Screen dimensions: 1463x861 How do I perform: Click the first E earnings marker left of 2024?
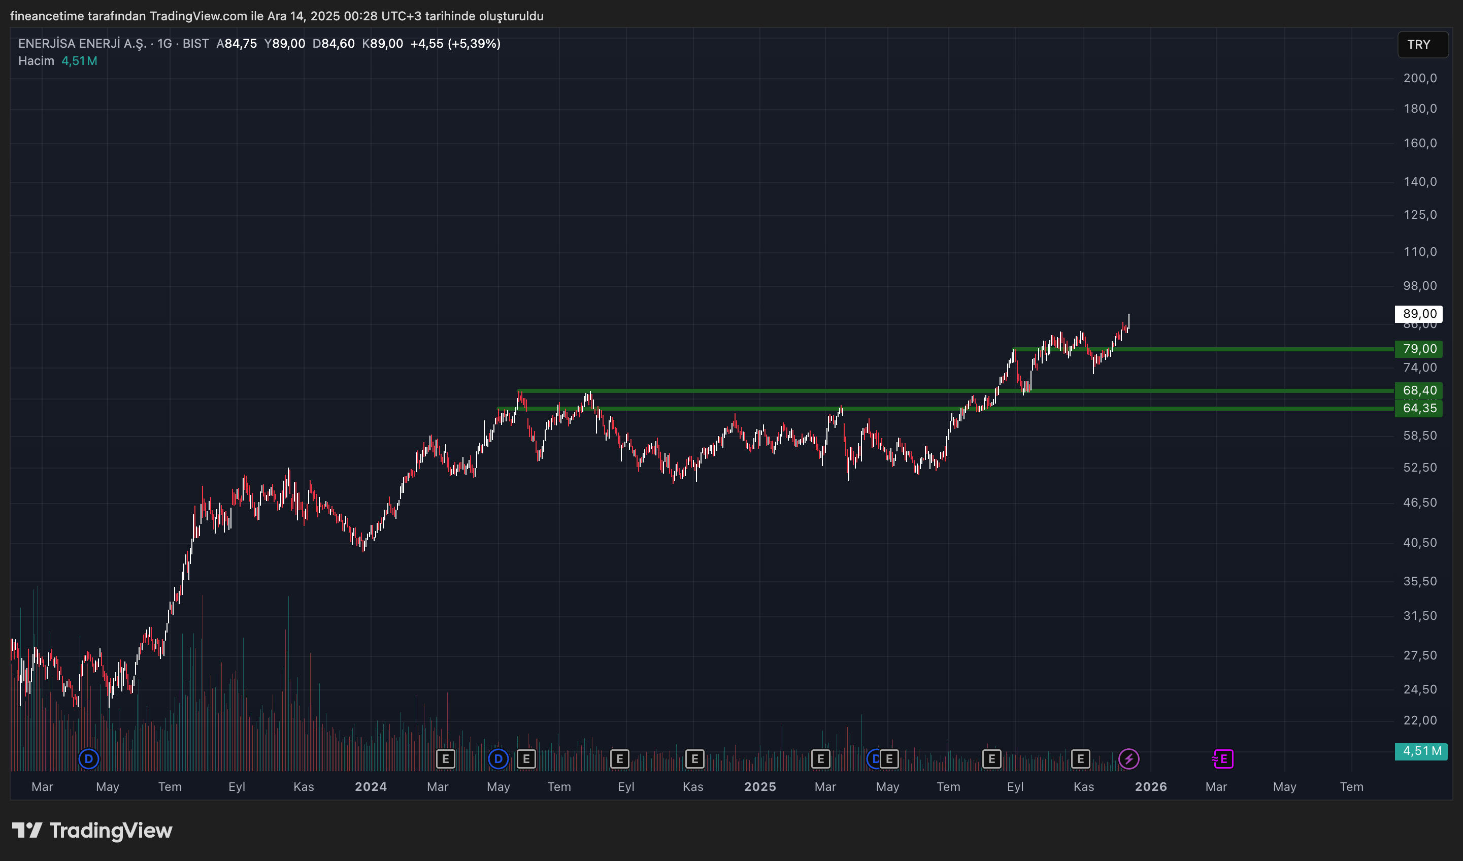click(x=446, y=759)
